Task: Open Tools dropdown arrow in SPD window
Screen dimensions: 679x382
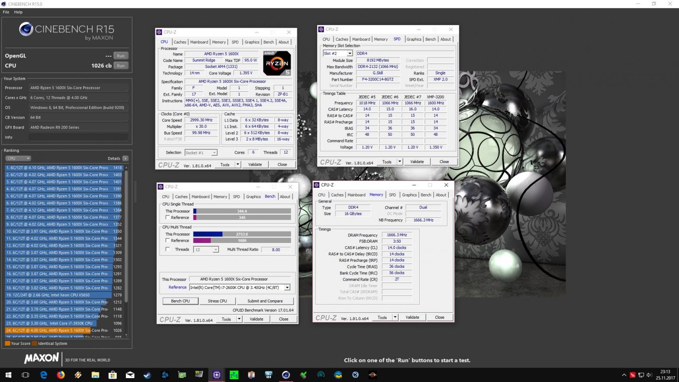Action: coord(399,162)
